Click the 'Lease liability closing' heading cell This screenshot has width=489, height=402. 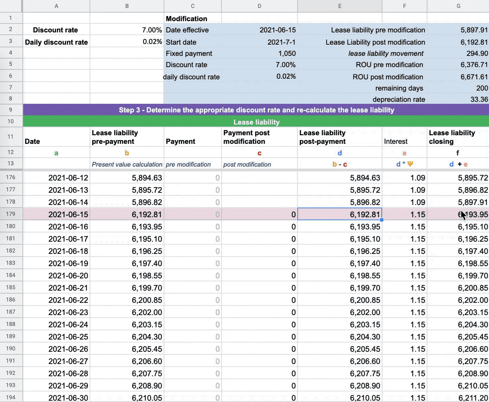tap(458, 137)
